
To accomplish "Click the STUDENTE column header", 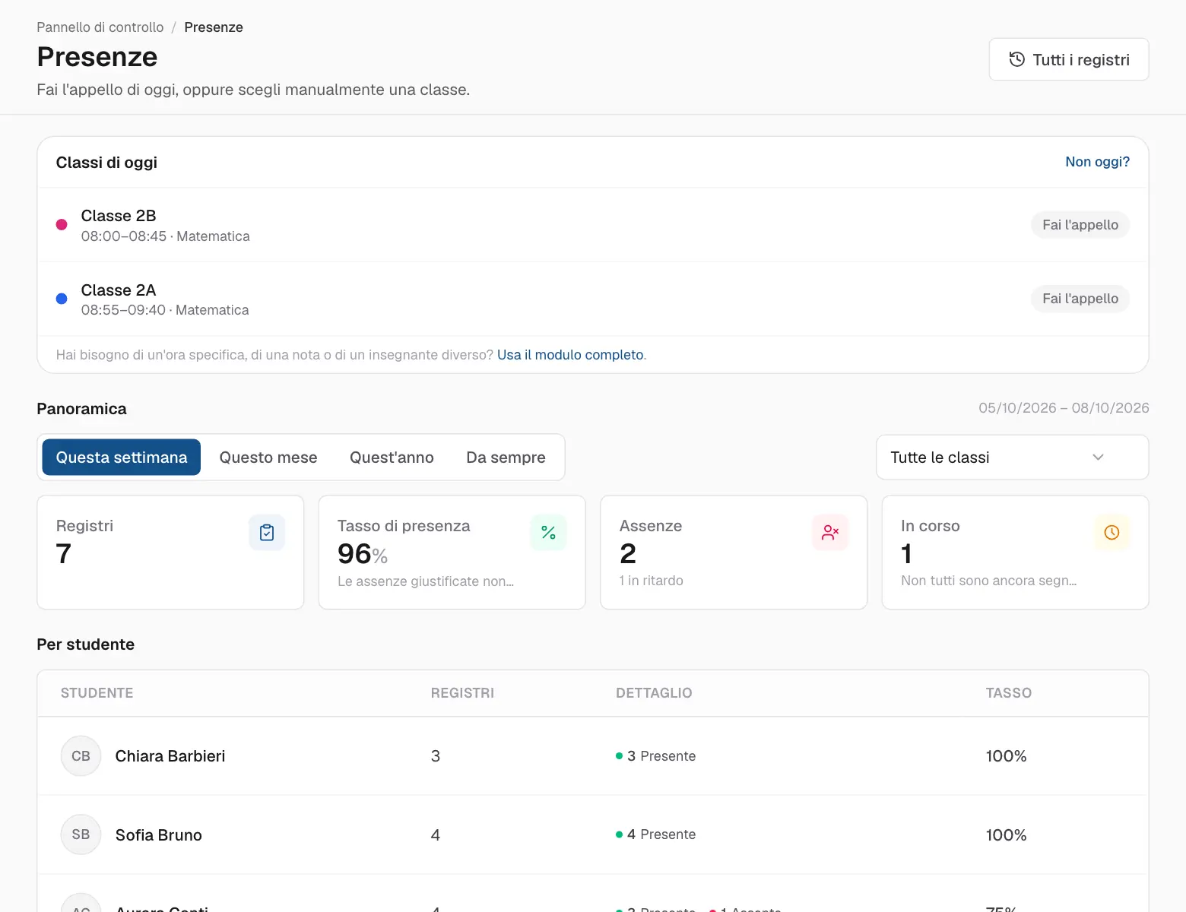I will click(x=97, y=693).
